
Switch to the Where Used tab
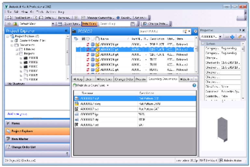pos(104,79)
